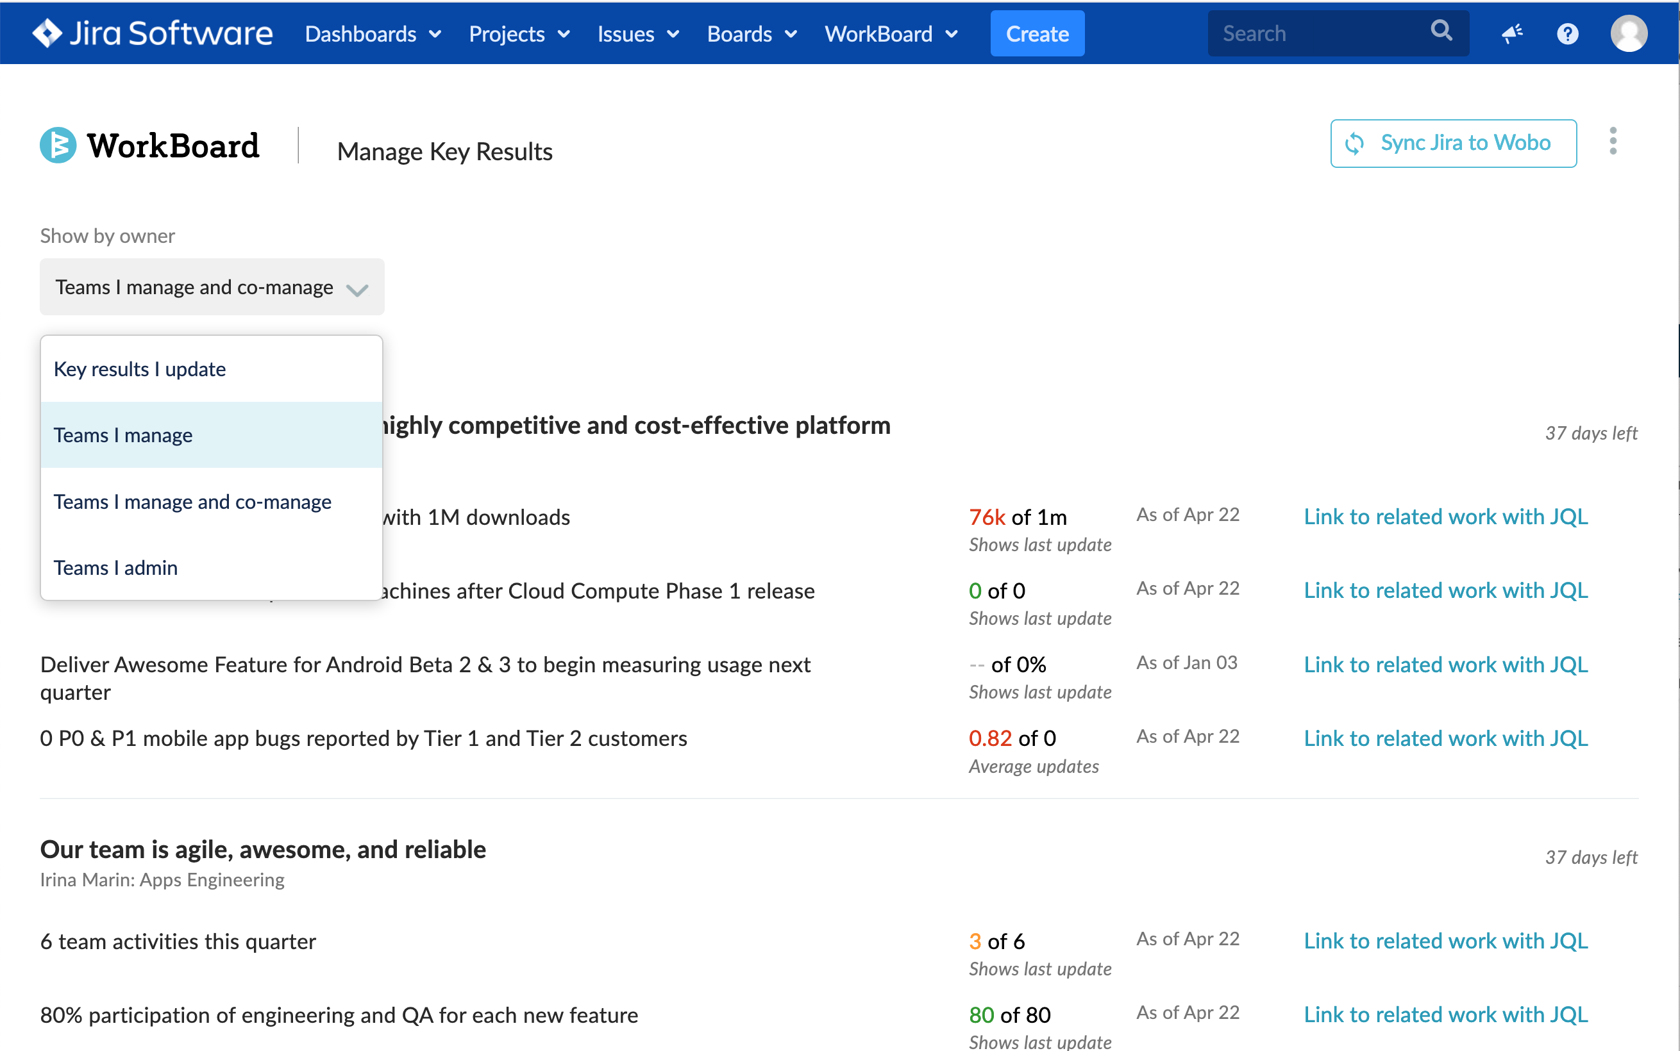Click the '3 of 6' progress value
Screen dimensions: 1680x1051
997,941
